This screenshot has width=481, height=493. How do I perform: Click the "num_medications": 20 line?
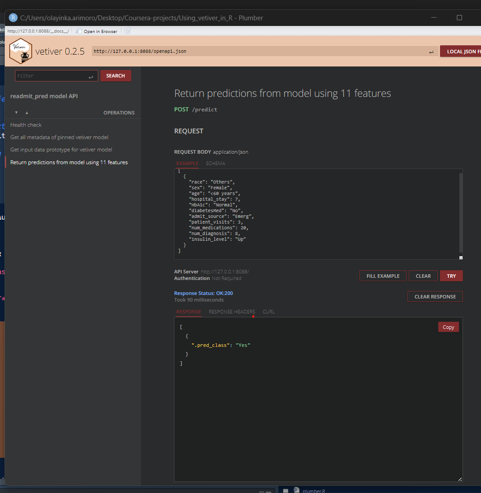pos(218,228)
